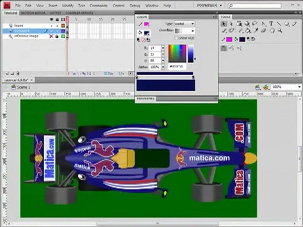
Task: Select the Lasso tool
Action: [x=255, y=24]
